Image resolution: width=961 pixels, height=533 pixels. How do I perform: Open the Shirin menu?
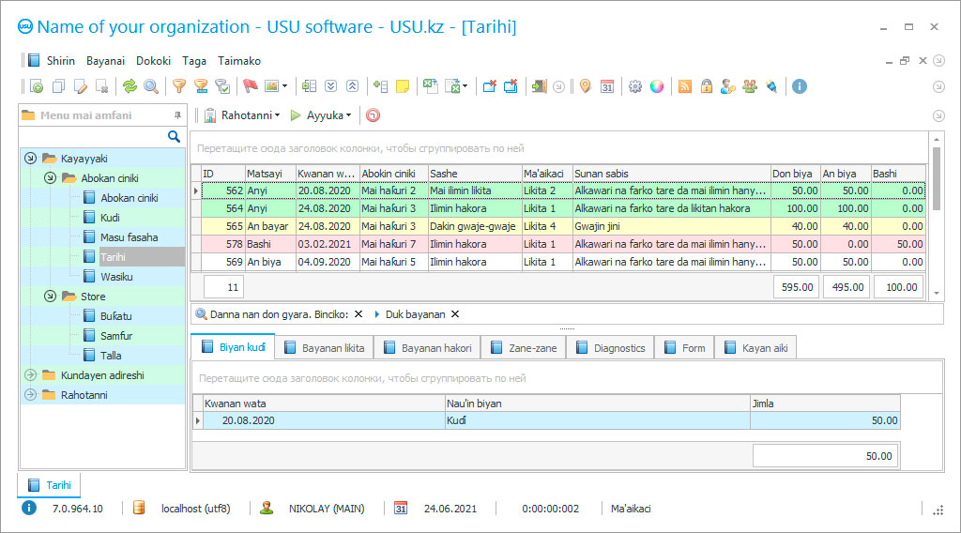59,60
